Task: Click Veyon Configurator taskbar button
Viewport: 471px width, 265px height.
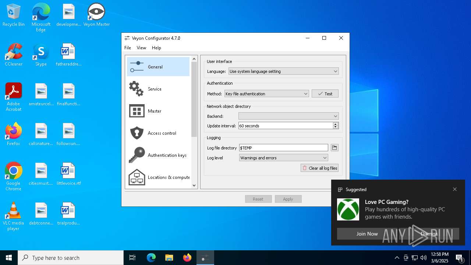Action: pos(205,258)
